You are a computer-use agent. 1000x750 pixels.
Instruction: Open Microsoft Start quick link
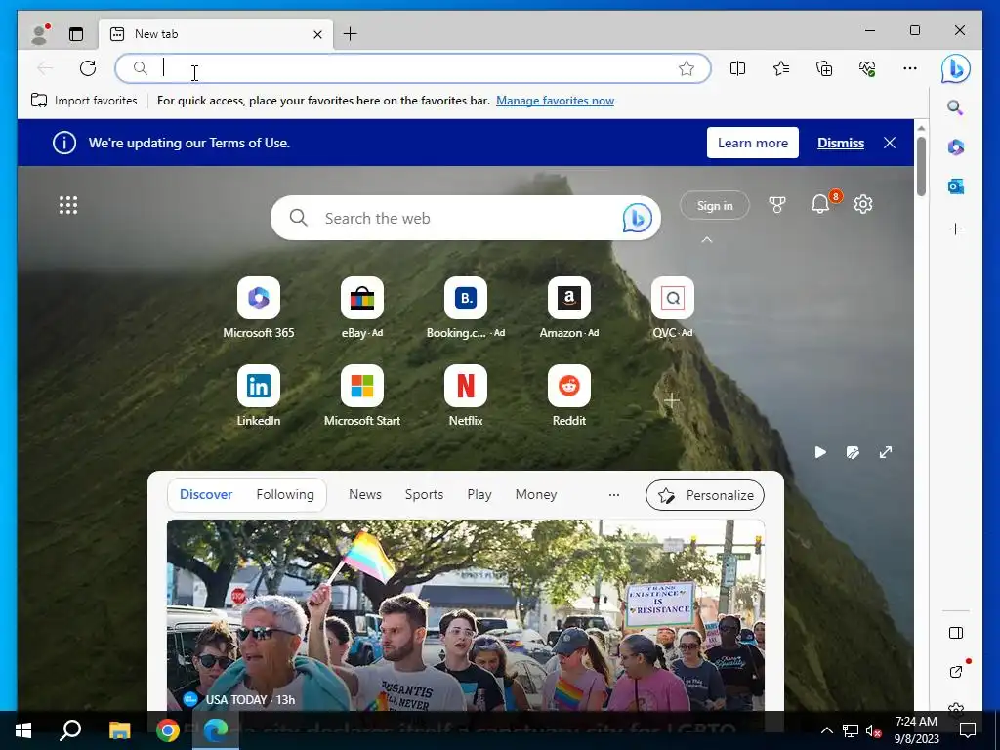pos(361,396)
